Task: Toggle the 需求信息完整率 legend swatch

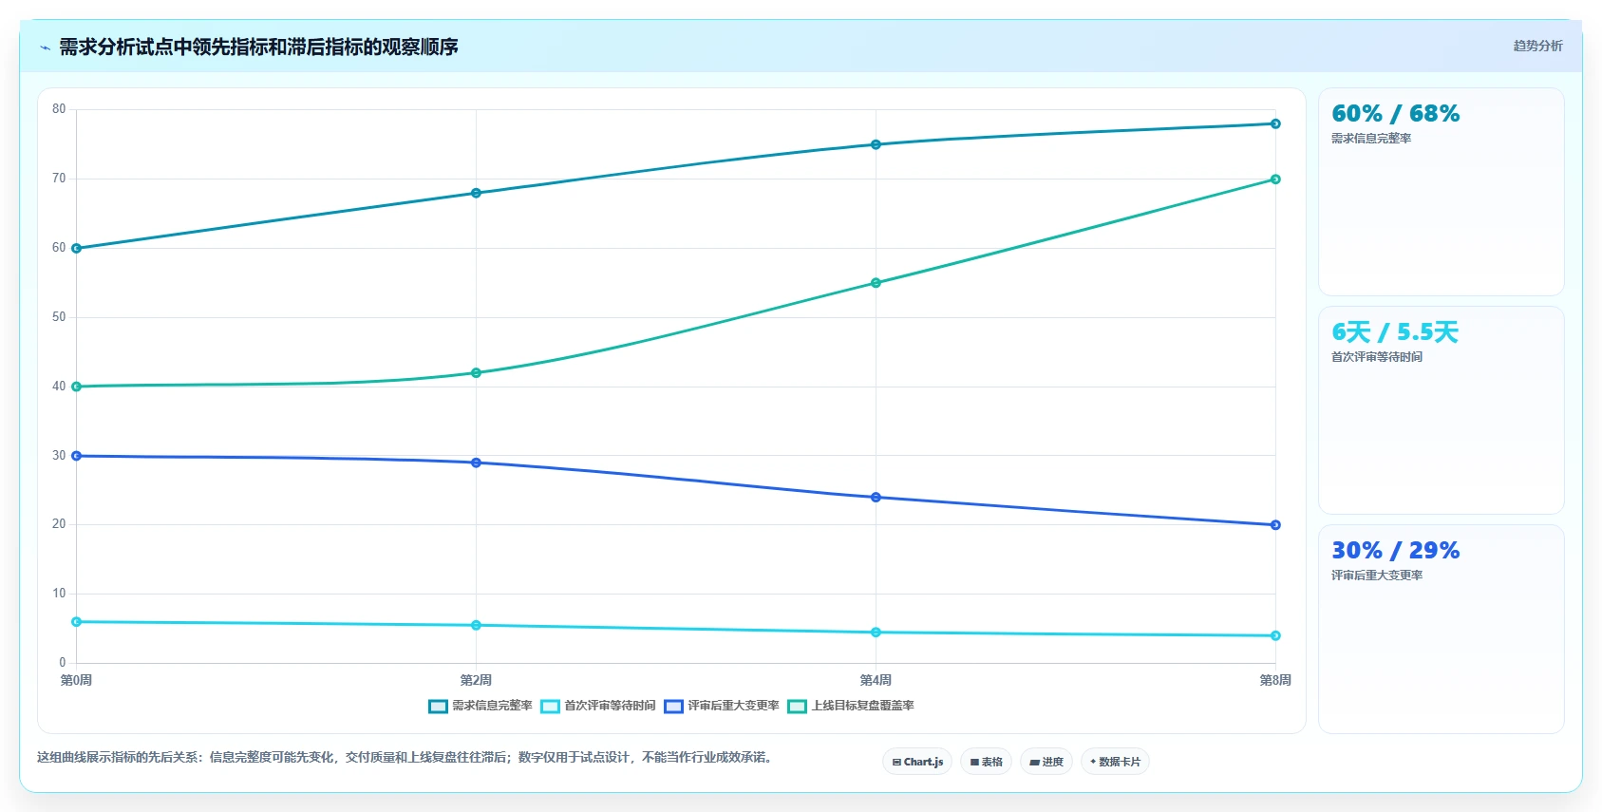Action: point(438,706)
